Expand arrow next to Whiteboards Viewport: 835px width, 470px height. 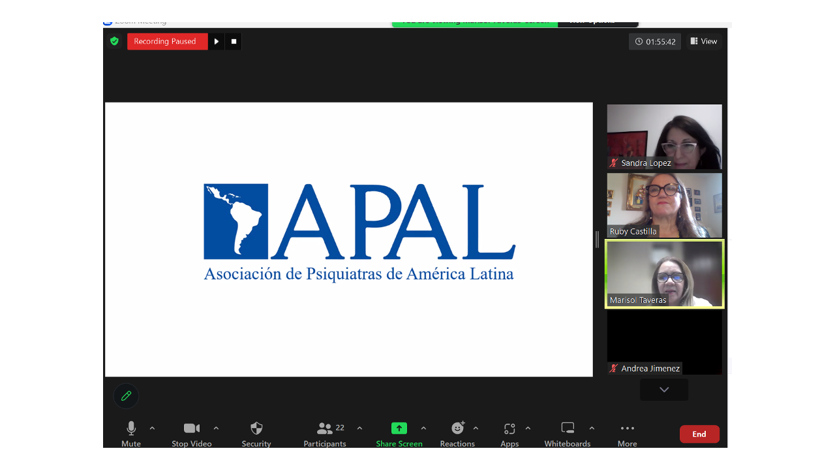[x=592, y=428]
